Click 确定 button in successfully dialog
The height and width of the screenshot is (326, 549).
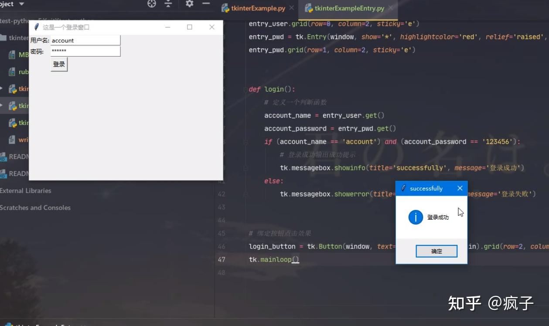436,251
